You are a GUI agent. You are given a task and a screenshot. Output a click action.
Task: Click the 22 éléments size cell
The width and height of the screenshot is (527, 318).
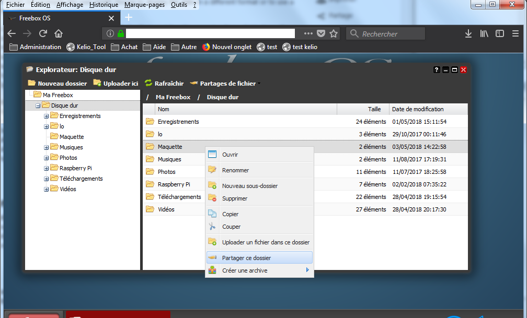point(371,197)
